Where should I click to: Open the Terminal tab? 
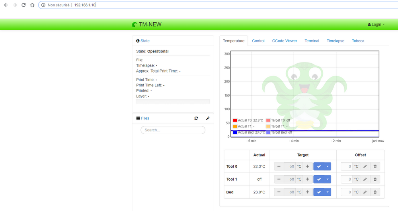[x=312, y=41]
